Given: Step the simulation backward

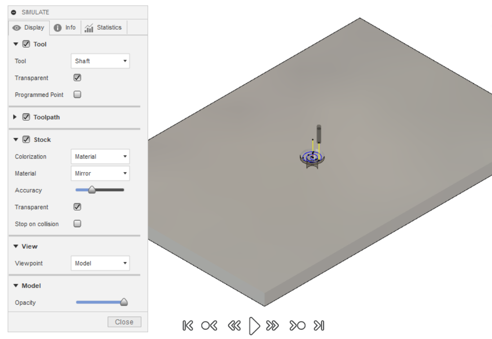Looking at the screenshot, I should (234, 325).
